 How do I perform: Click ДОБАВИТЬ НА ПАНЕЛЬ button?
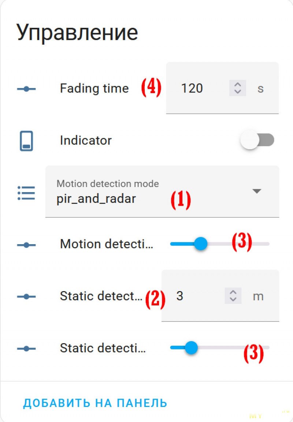[x=95, y=403]
